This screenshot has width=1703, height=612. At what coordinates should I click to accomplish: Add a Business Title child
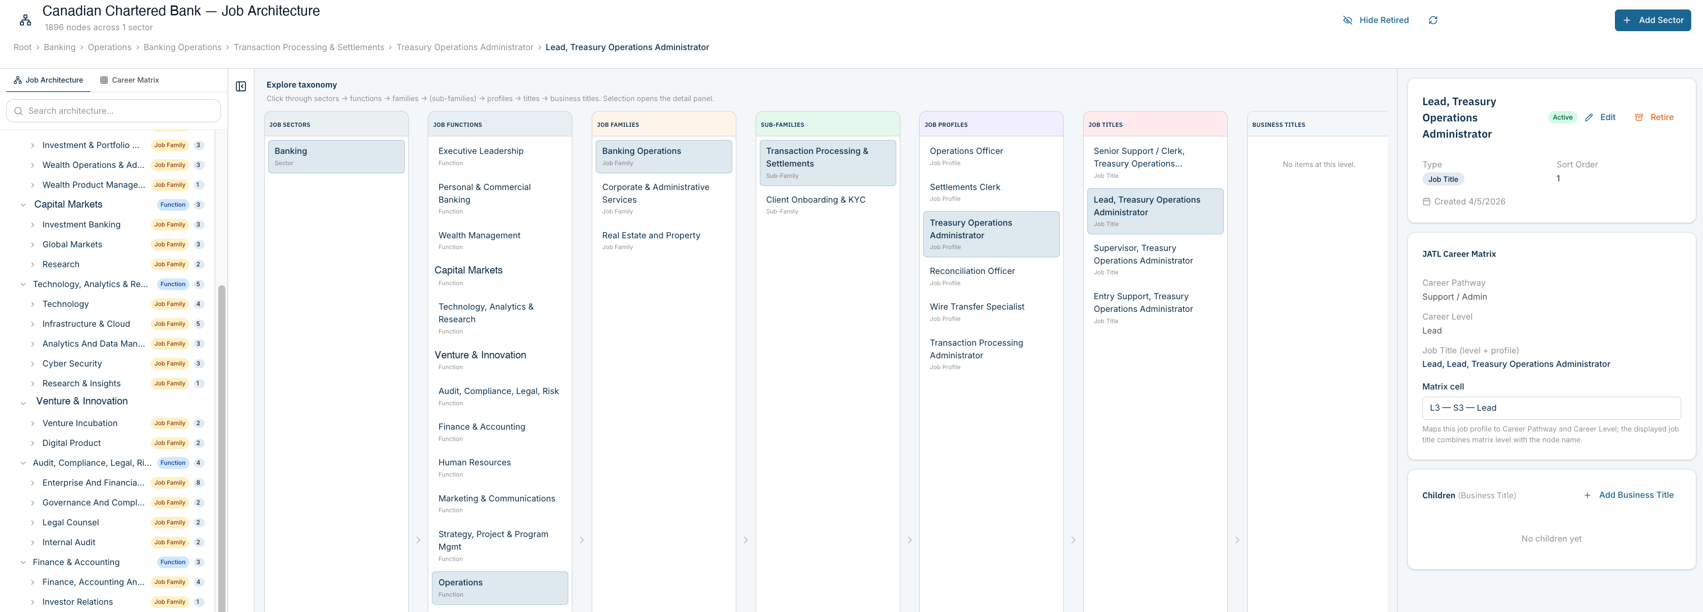point(1629,495)
